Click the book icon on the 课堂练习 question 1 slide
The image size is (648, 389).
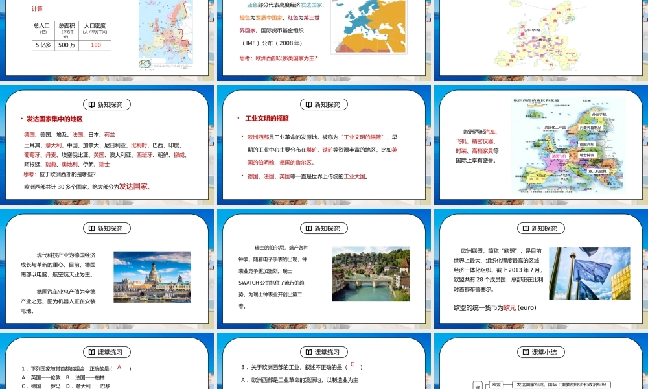pyautogui.click(x=91, y=352)
